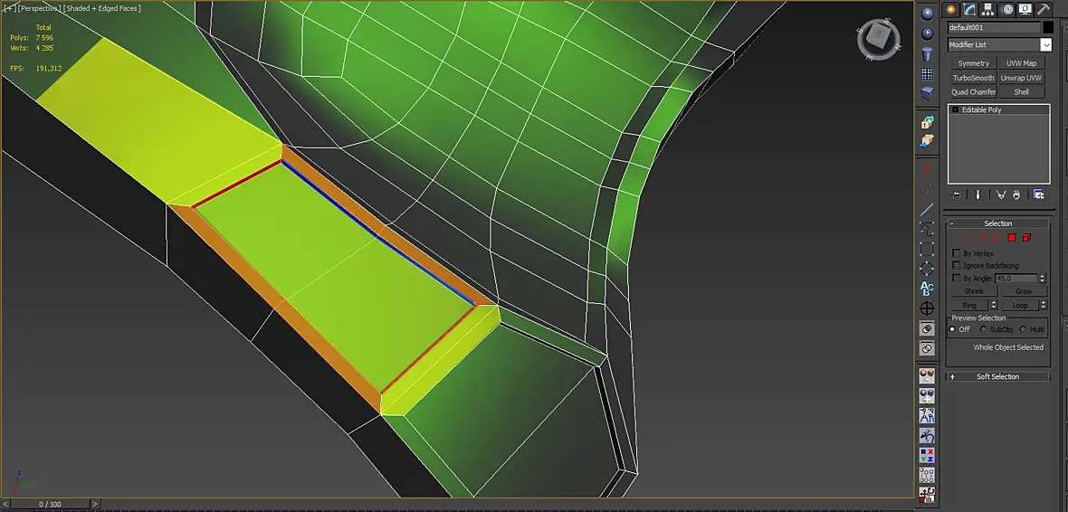1068x512 pixels.
Task: Click the black object color swatch
Action: (x=1048, y=27)
